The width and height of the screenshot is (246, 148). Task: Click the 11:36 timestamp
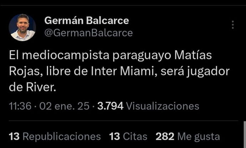(x=20, y=106)
